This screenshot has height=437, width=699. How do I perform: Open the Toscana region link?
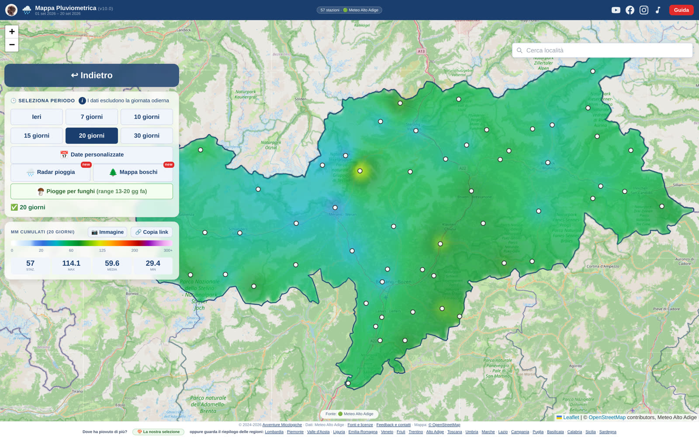coord(455,432)
